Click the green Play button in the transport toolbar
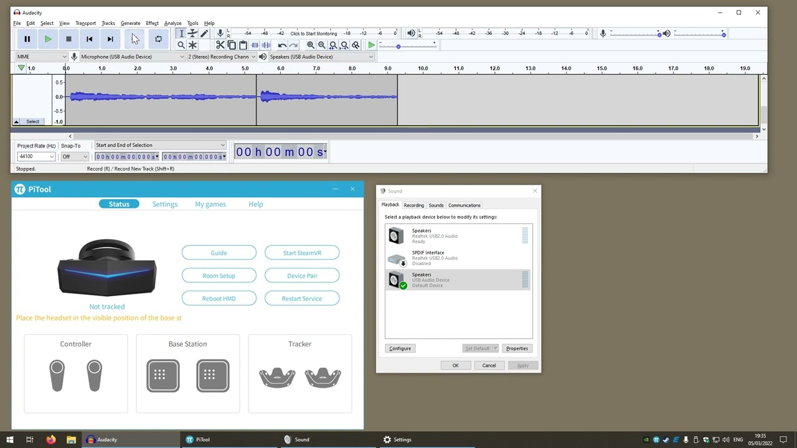 pyautogui.click(x=48, y=39)
